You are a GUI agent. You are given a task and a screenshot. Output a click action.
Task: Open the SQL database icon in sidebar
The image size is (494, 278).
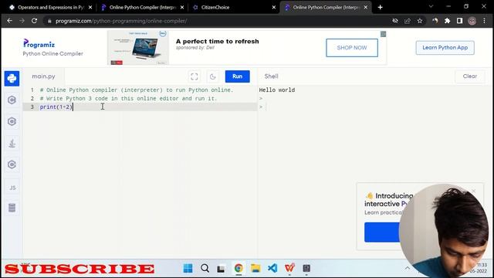(x=12, y=208)
